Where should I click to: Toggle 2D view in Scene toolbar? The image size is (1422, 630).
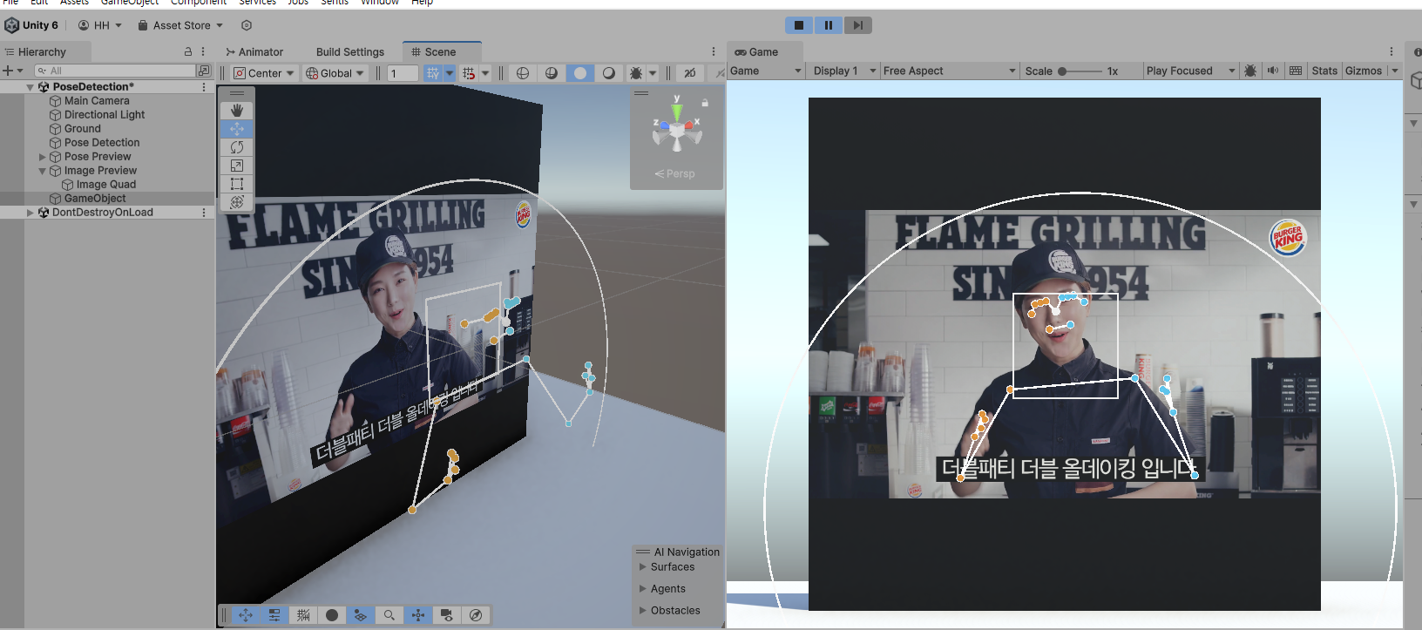[690, 73]
